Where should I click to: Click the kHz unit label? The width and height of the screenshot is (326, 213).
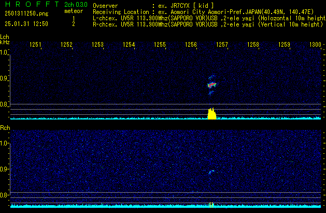[5, 42]
